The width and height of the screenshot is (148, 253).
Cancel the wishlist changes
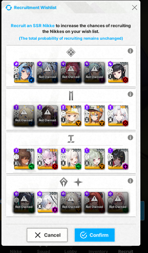click(x=47, y=235)
